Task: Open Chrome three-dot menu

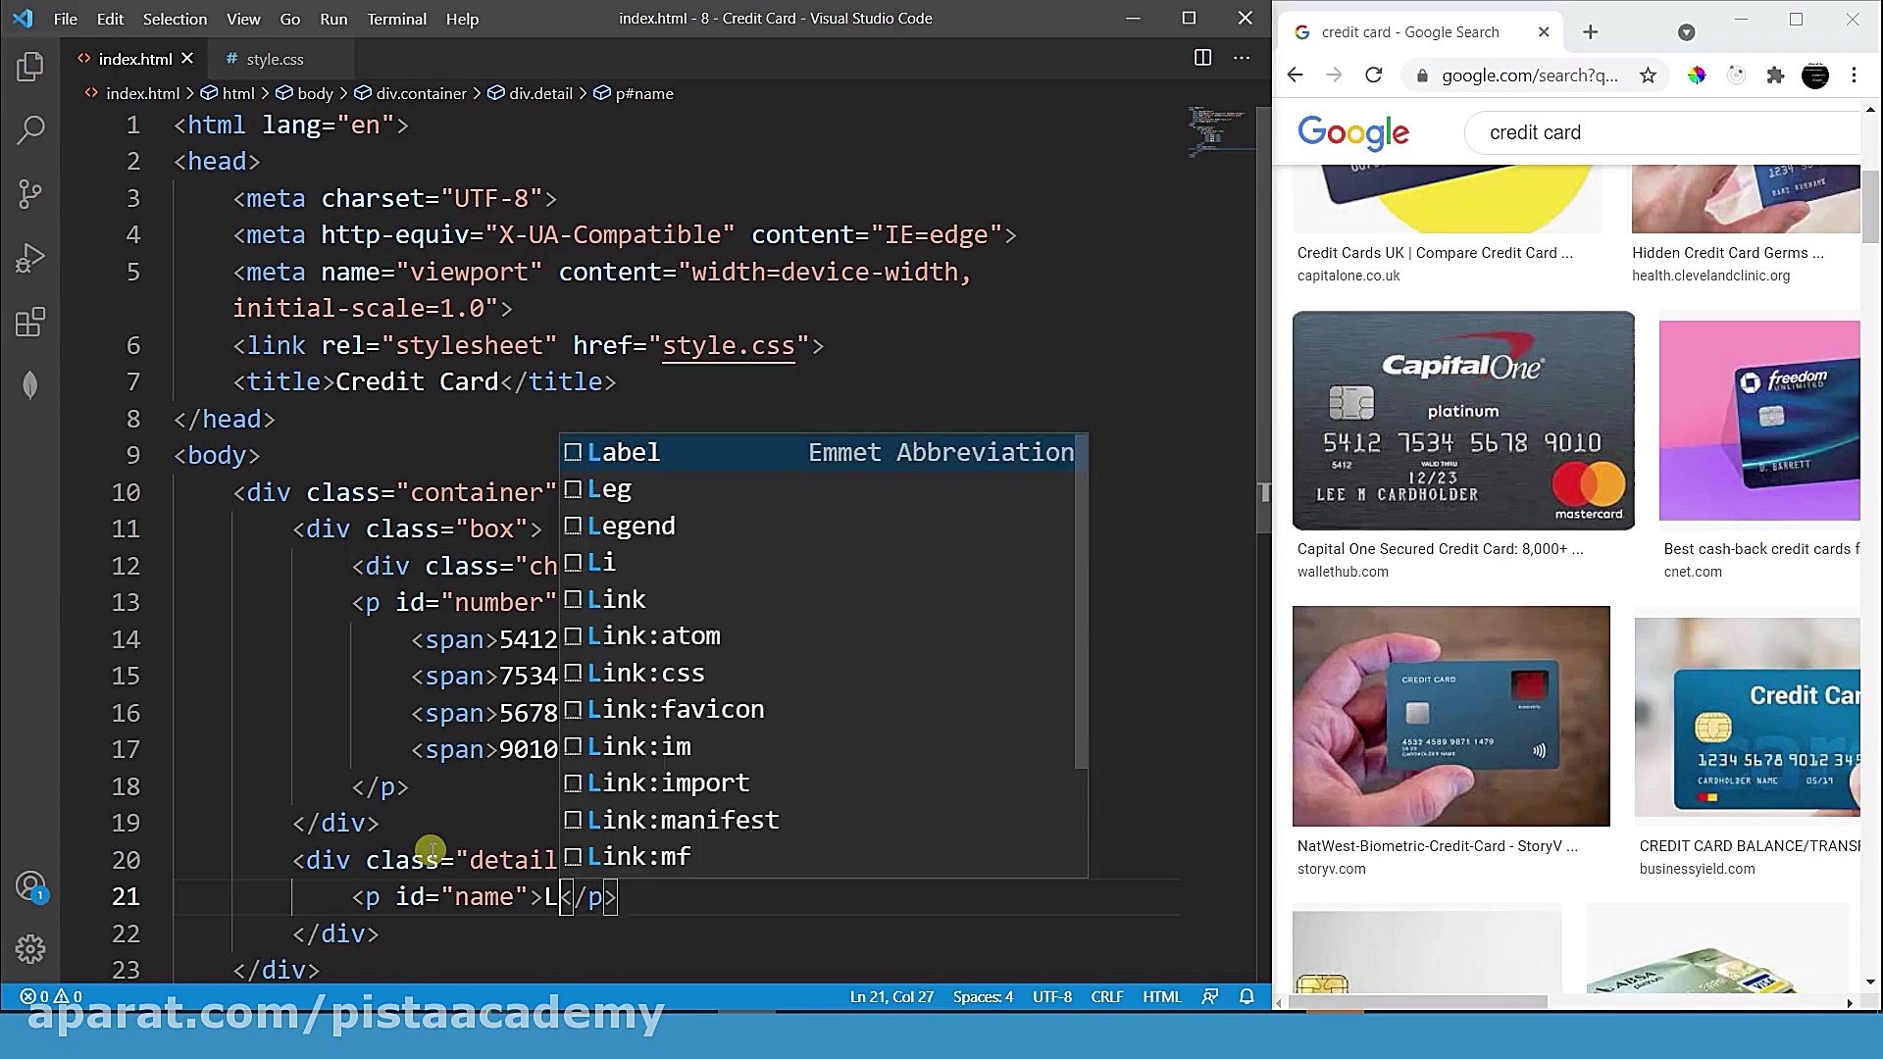Action: (1854, 76)
